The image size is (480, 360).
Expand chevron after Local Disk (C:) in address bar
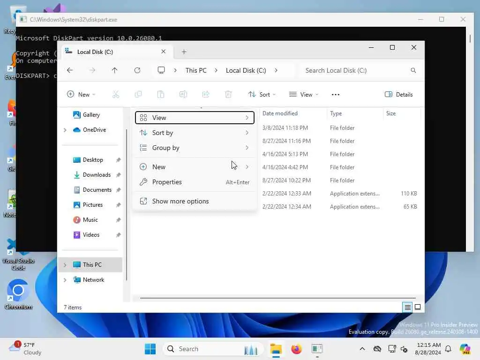click(x=276, y=70)
